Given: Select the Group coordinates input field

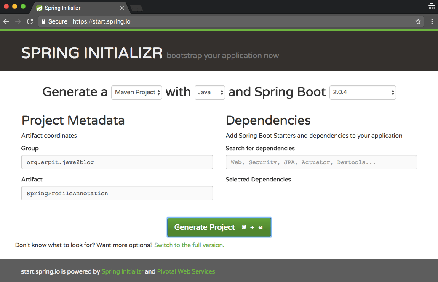Looking at the screenshot, I should pos(117,162).
